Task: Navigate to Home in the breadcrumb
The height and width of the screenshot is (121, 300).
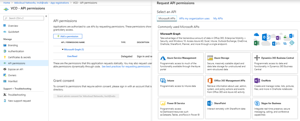Action: pyautogui.click(x=6, y=3)
